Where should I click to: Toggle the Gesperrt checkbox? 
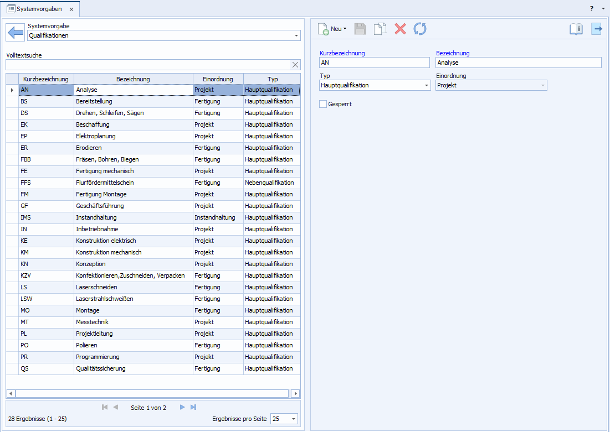click(x=323, y=104)
